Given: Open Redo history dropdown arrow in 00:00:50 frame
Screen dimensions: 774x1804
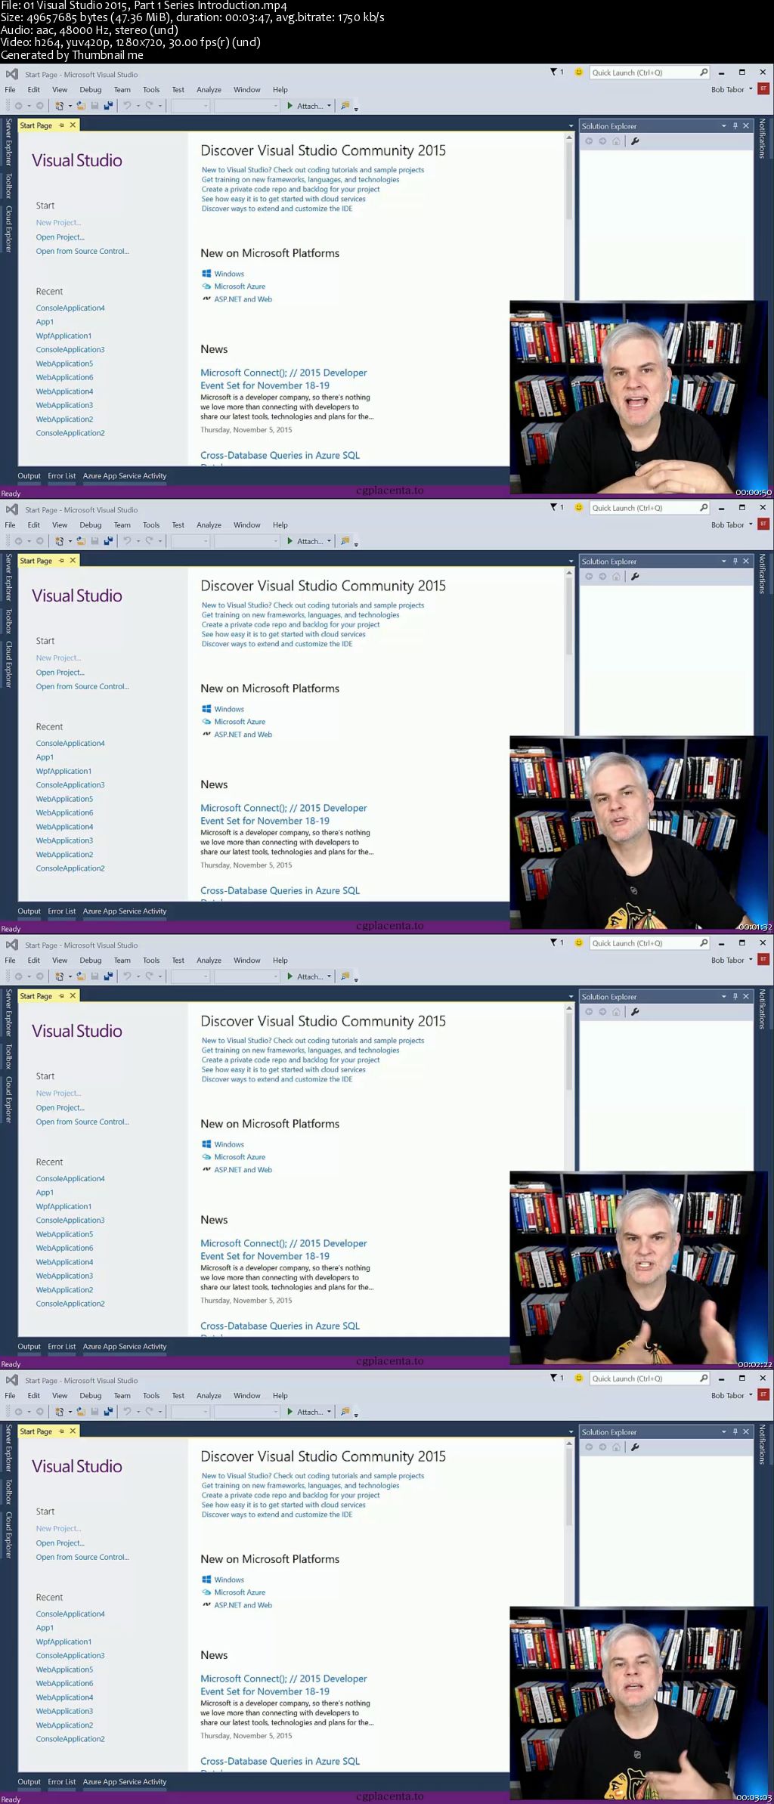Looking at the screenshot, I should click(x=160, y=106).
